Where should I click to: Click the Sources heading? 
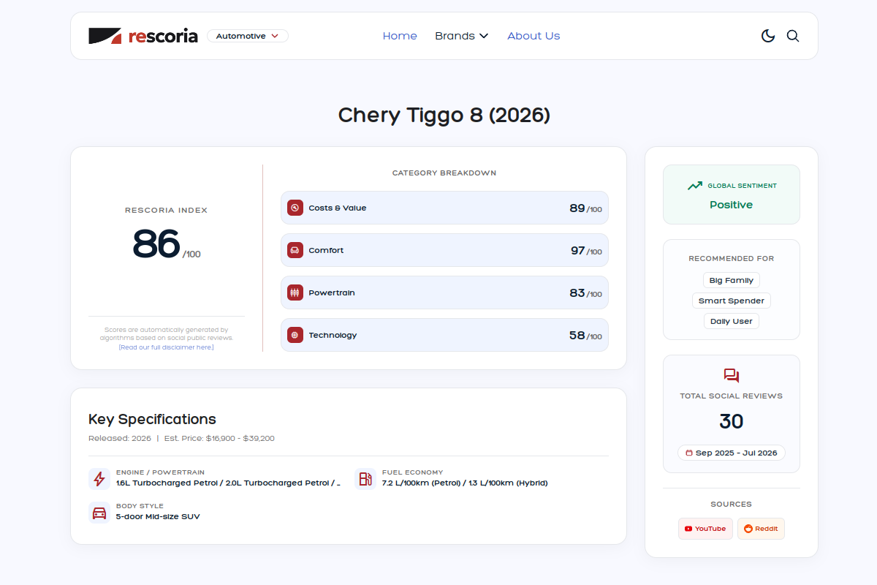[x=732, y=504]
